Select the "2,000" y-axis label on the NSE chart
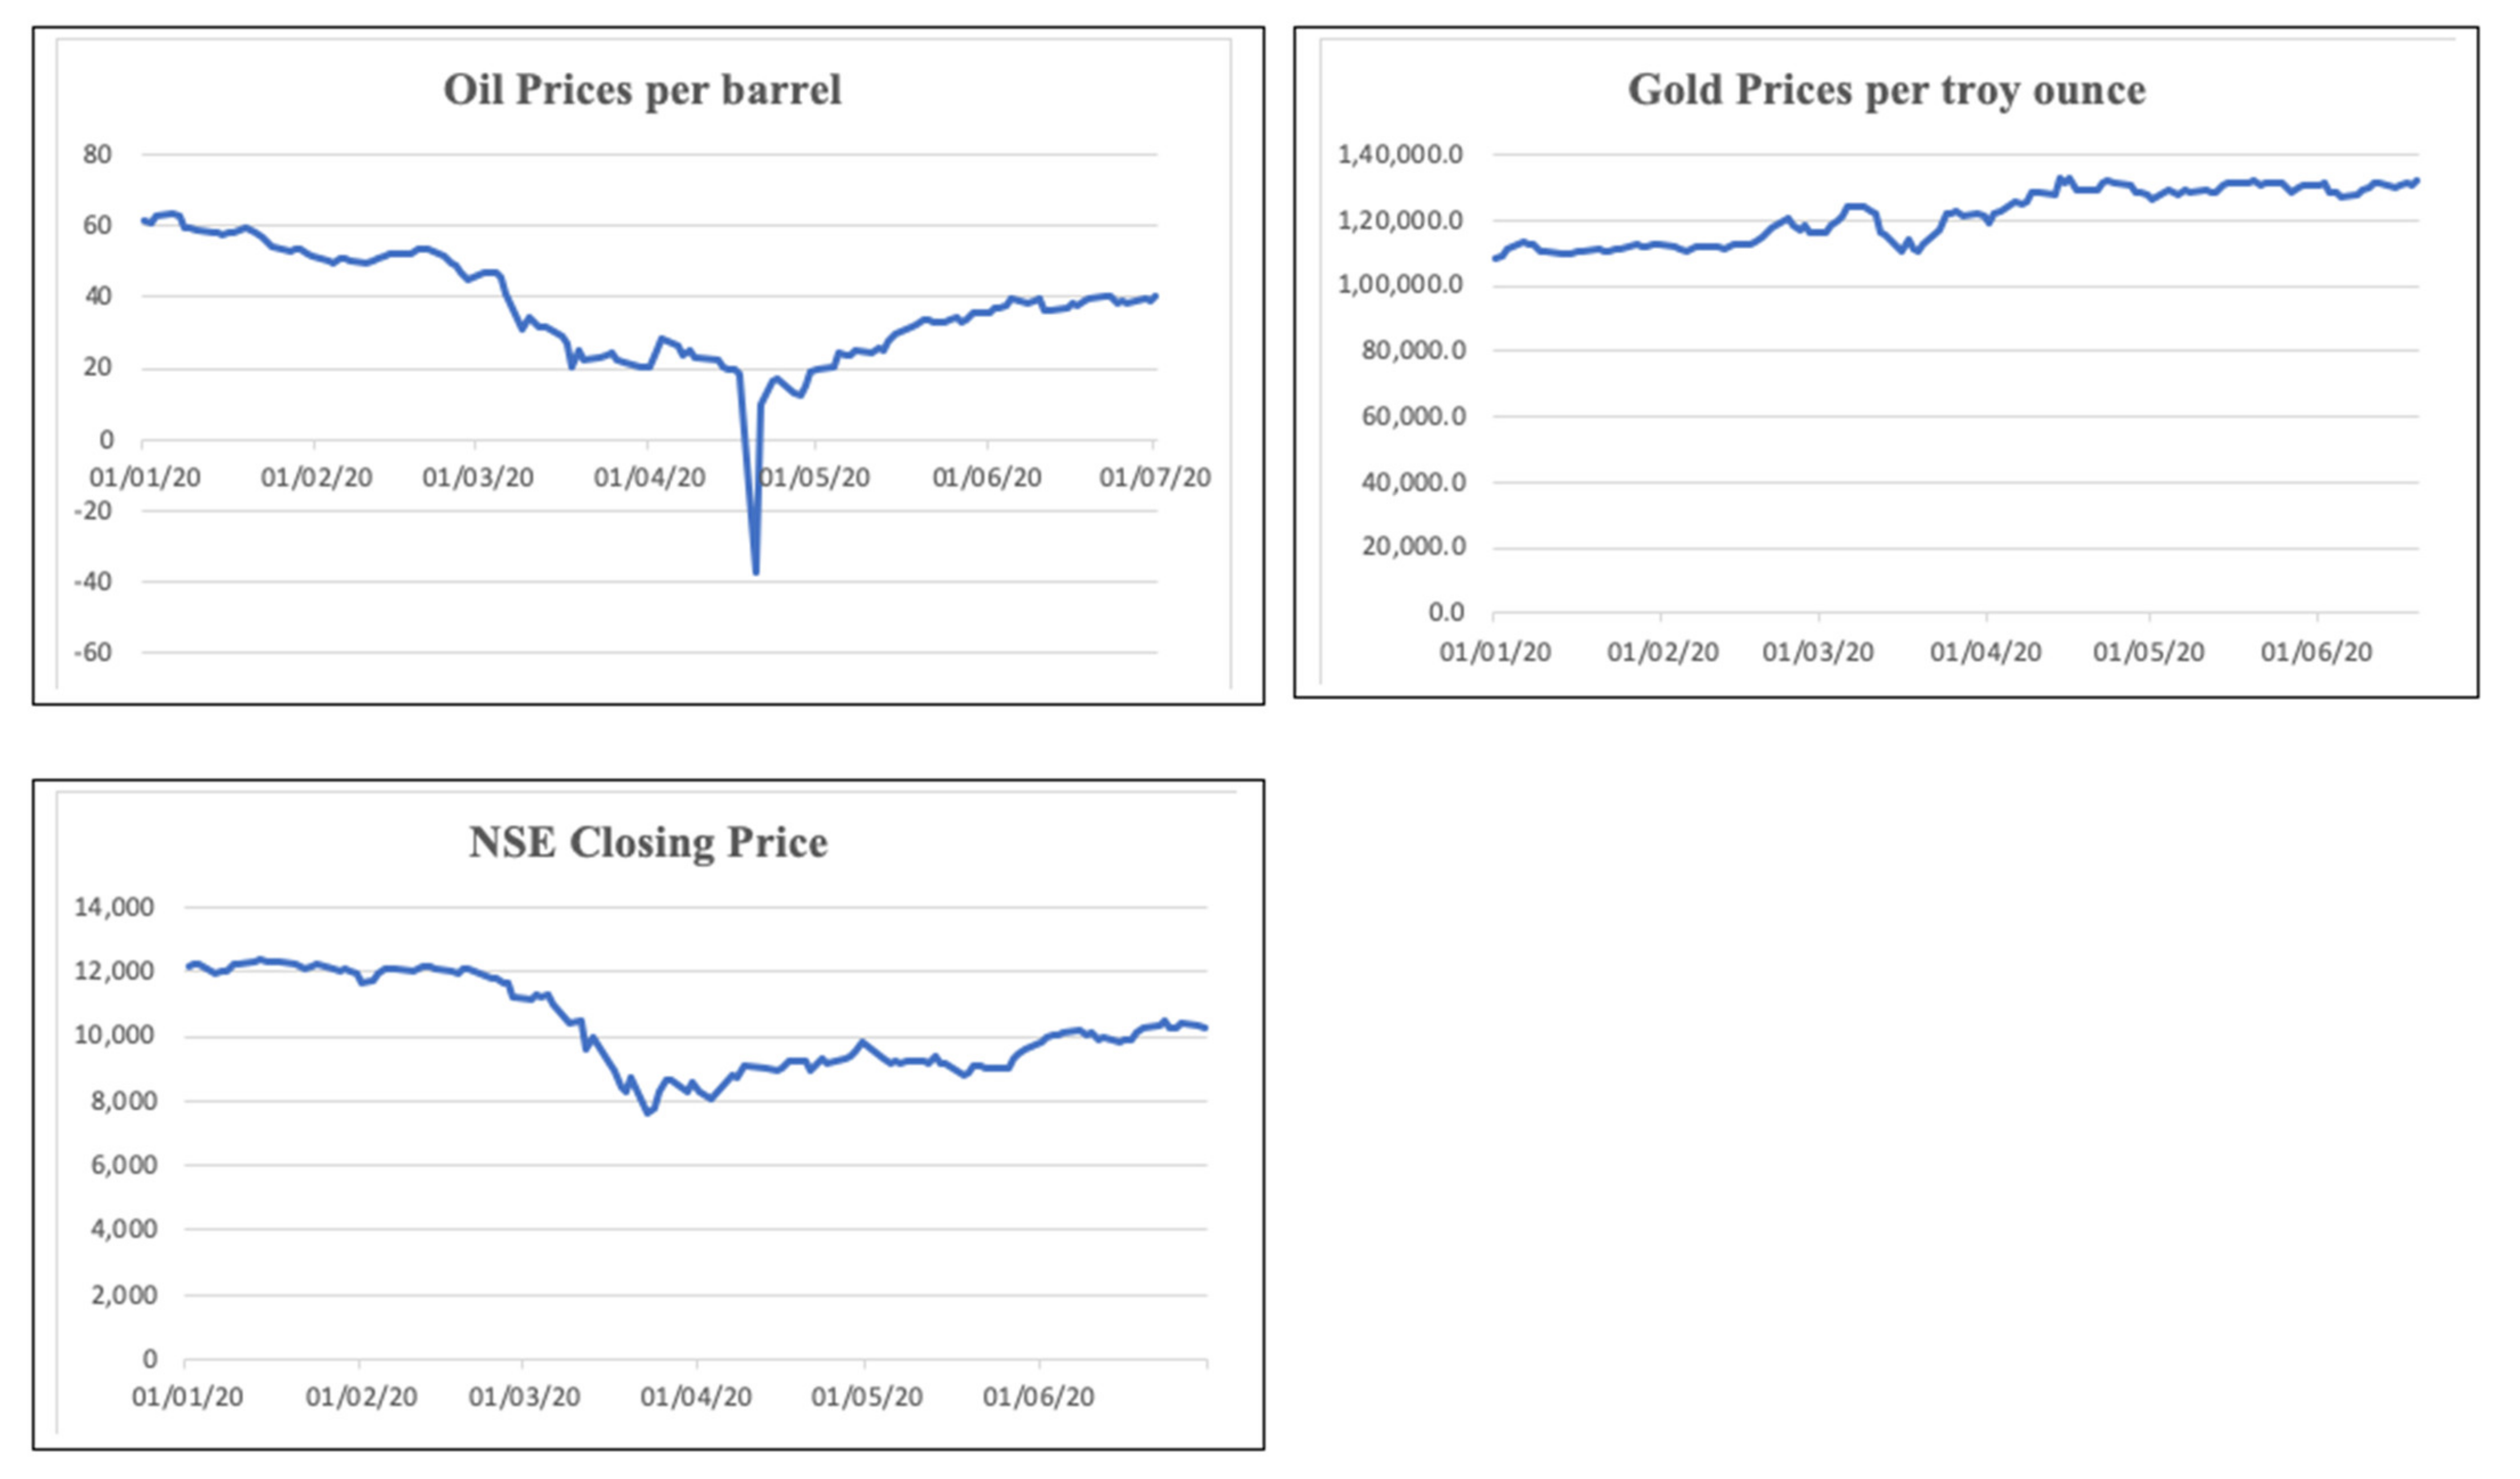 (x=122, y=1295)
